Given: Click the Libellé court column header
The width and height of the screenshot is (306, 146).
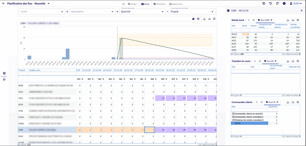Looking at the screenshot, I should pyautogui.click(x=52, y=70).
